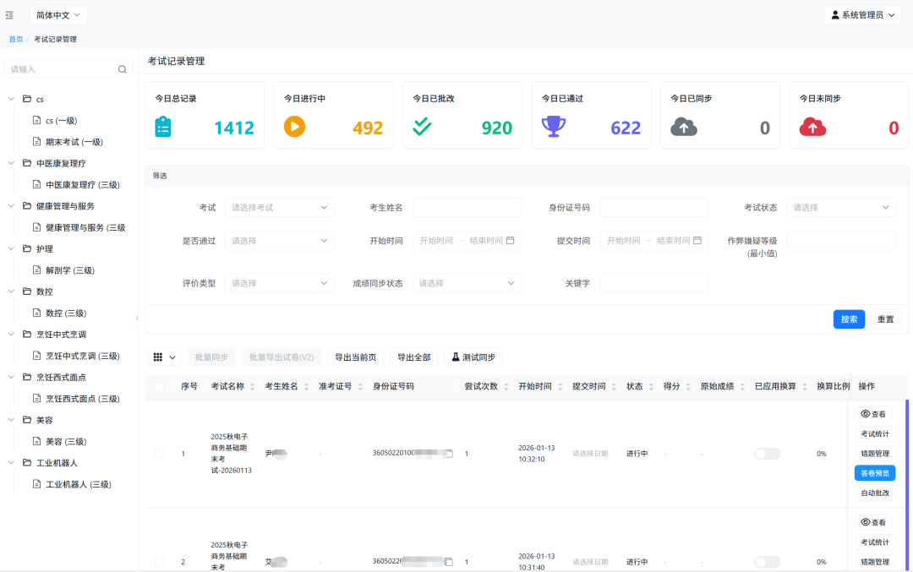
Task: Click sort arrows on 开始时间 column
Action: point(560,386)
